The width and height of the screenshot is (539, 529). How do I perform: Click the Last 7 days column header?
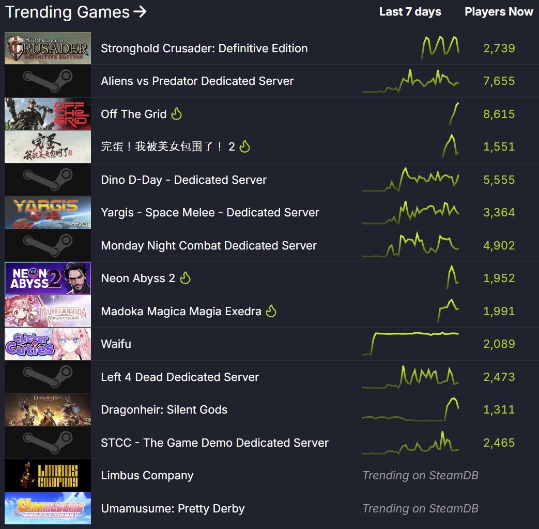[x=410, y=12]
